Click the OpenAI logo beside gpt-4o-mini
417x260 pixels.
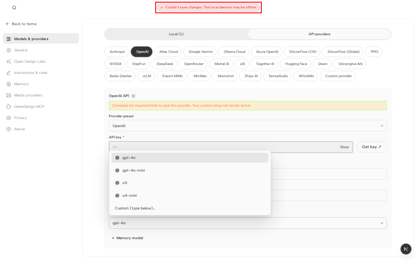click(x=117, y=170)
